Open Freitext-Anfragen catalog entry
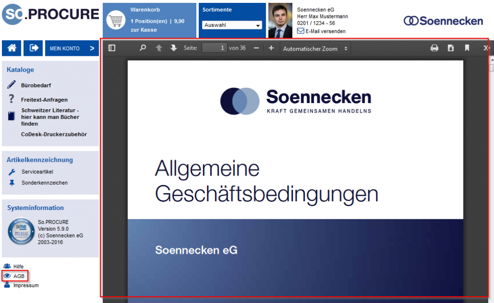494x303 pixels. pos(44,100)
